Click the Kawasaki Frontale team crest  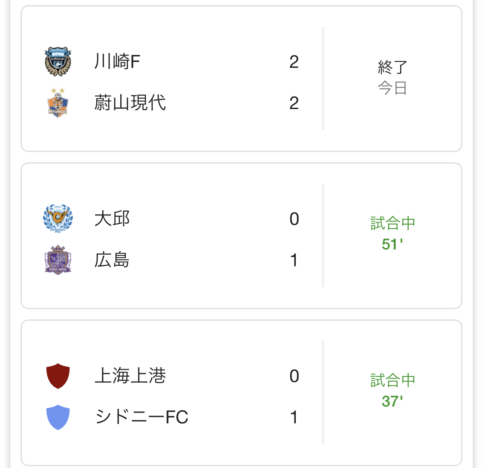[58, 61]
